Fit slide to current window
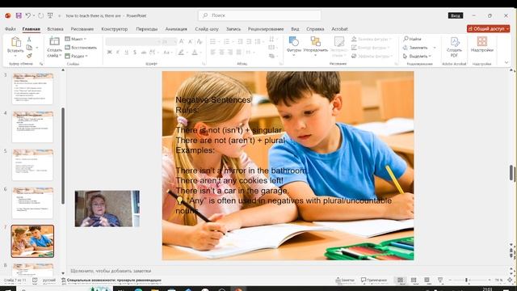Image resolution: width=517 pixels, height=291 pixels. coord(510,280)
